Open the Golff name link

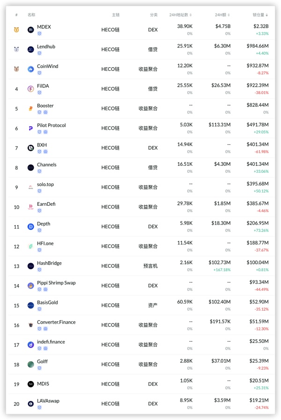pos(42,361)
